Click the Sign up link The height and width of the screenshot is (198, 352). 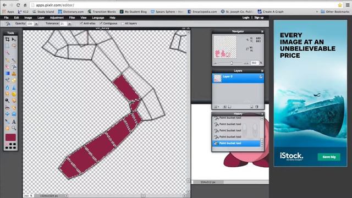259,18
